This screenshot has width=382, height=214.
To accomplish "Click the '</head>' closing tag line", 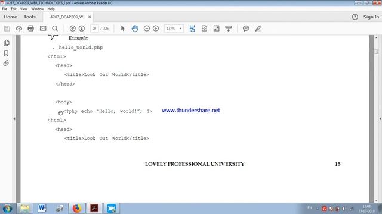I will point(65,84).
